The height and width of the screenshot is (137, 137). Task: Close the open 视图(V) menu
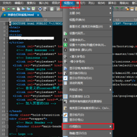[68, 3]
